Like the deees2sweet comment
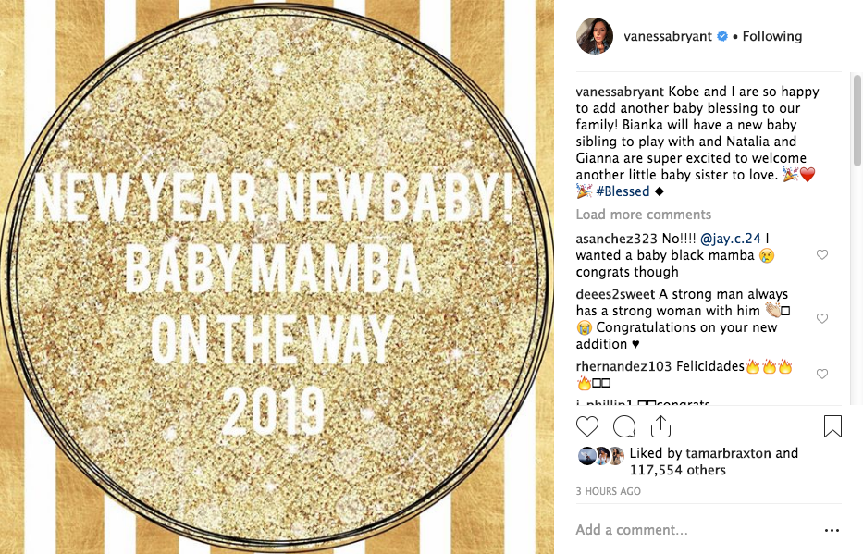Image resolution: width=863 pixels, height=554 pixels. click(x=822, y=318)
